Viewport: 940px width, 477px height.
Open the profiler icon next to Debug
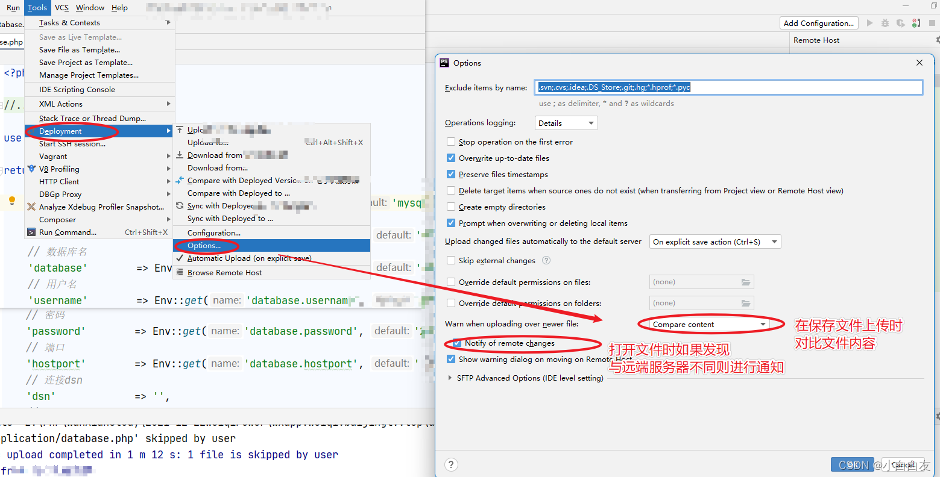900,23
